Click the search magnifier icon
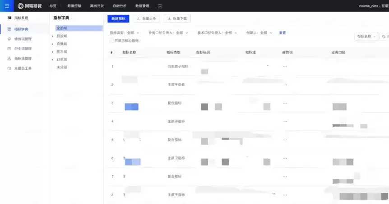The width and height of the screenshot is (389, 204). [x=384, y=36]
